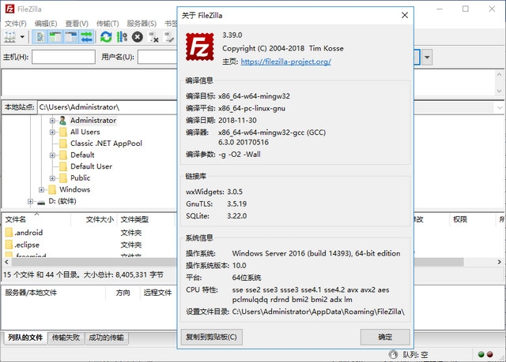Click the black cancel operation icon

(x=138, y=37)
